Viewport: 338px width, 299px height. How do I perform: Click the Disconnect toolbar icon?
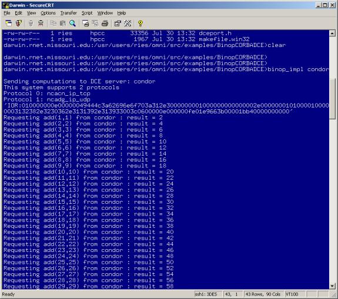(x=41, y=23)
